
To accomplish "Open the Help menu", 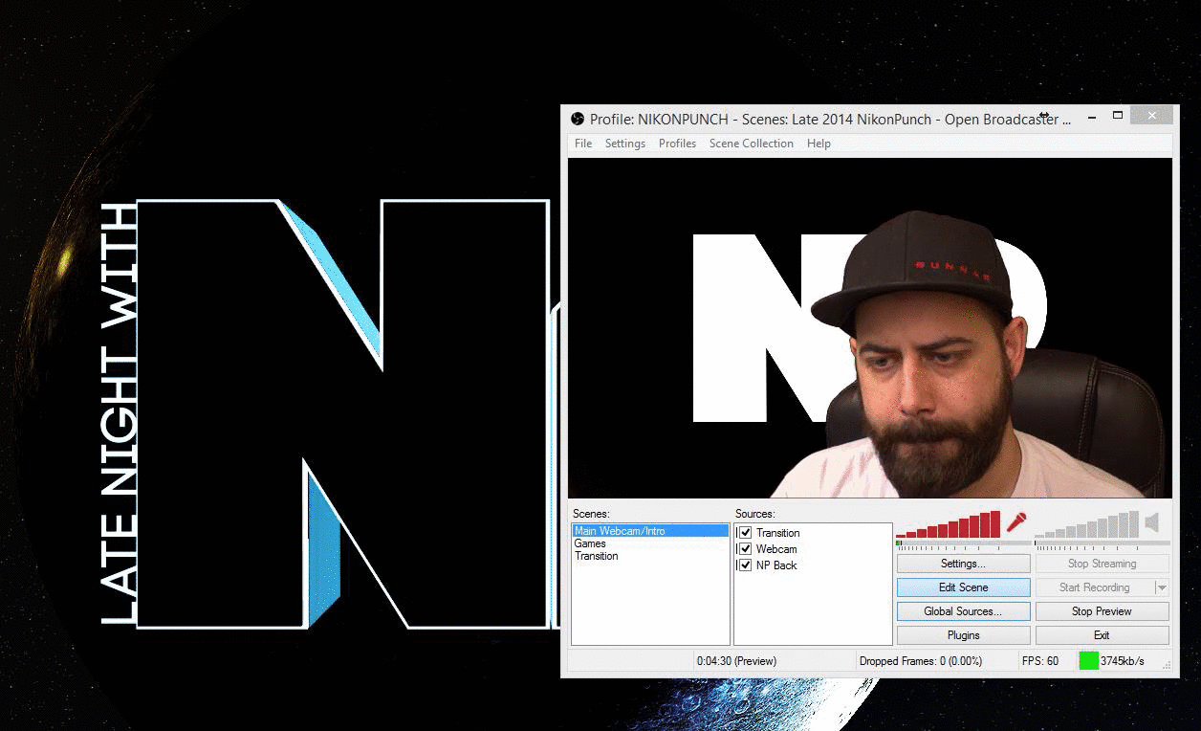I will click(819, 144).
